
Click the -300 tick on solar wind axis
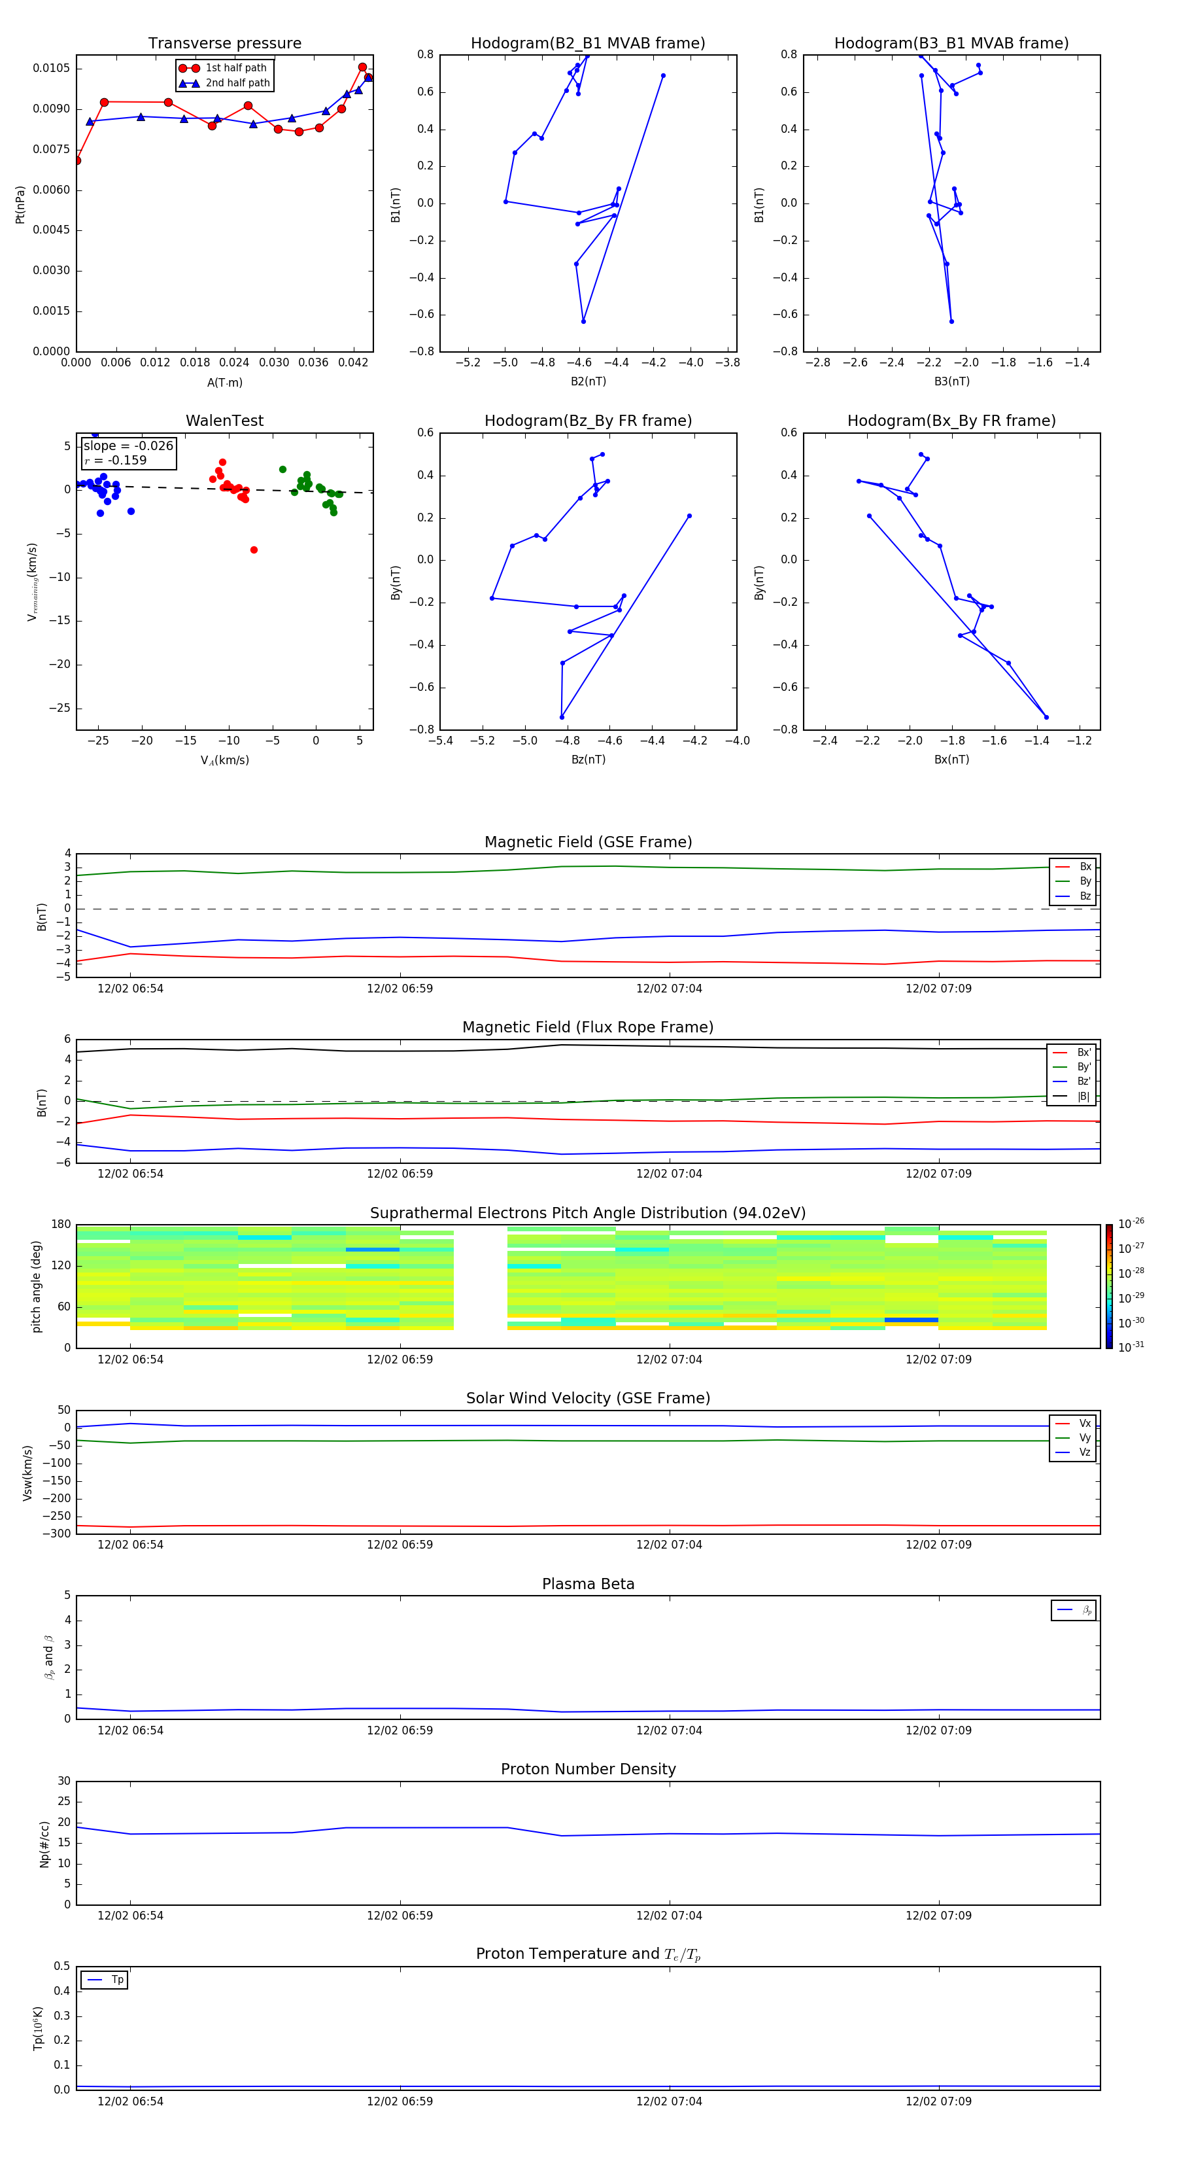click(58, 1534)
